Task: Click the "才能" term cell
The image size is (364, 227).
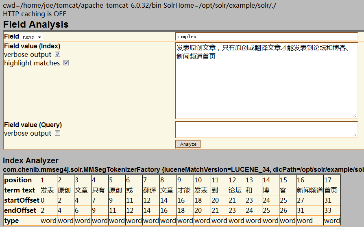Action: 184,190
